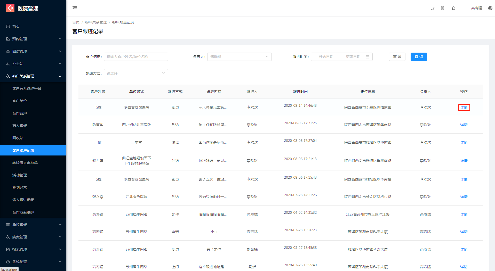Image resolution: width=495 pixels, height=271 pixels.
Task: Click the 跟进时间 column header
Action: [300, 92]
